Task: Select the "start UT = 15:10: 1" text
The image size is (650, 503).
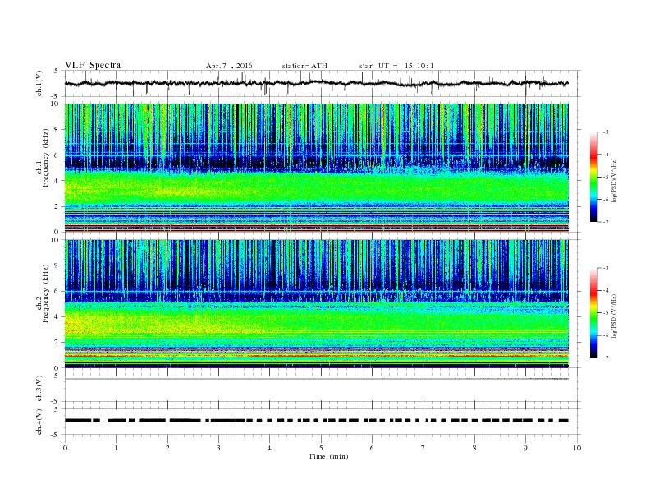Action: tap(396, 66)
